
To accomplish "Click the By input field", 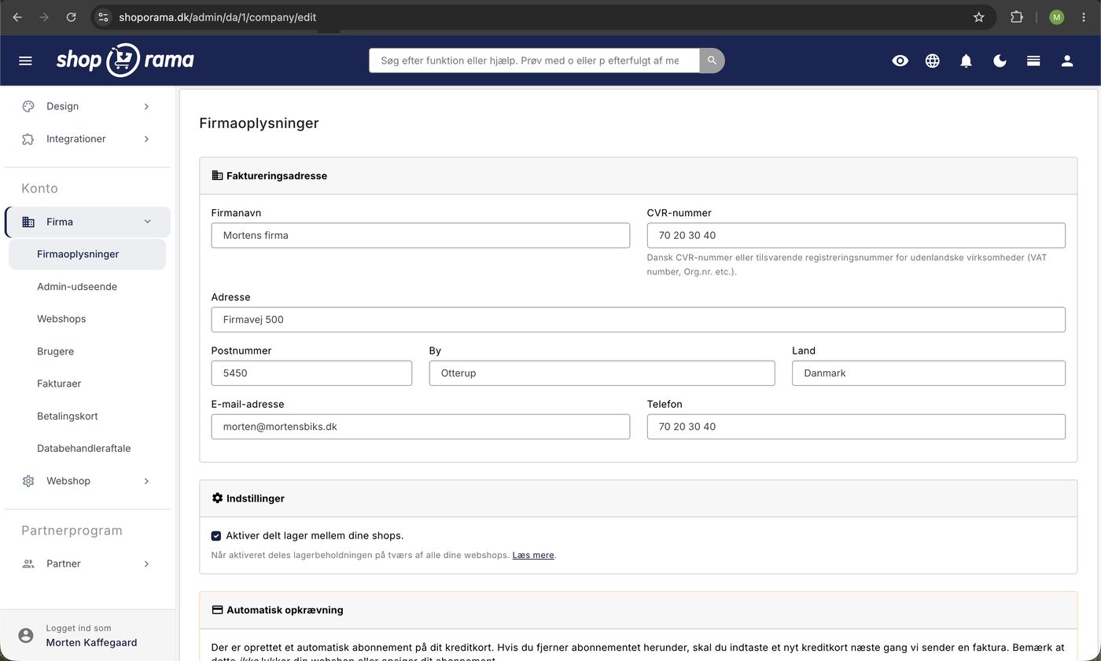I will pos(602,373).
